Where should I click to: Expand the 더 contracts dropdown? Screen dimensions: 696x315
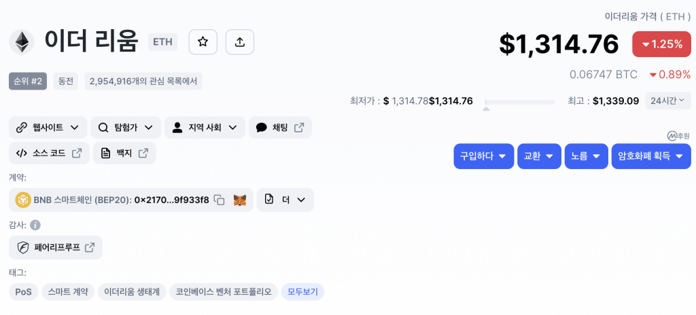pos(285,200)
